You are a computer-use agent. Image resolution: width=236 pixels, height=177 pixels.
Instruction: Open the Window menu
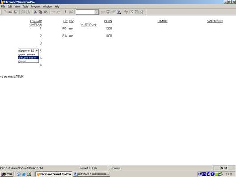[47, 6]
